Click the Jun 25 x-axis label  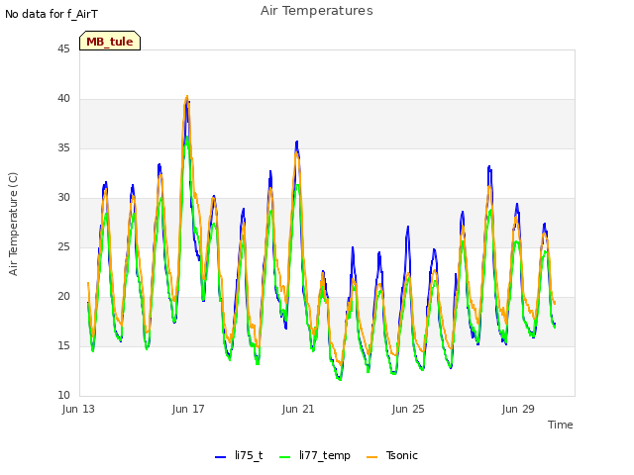pos(408,409)
